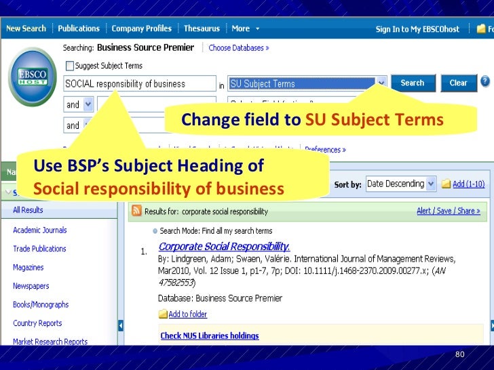Open New Search in the top menu
Viewport: 494px width, 370px height.
point(26,28)
